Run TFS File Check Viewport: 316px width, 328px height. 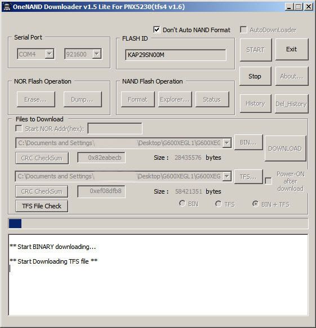pos(42,206)
